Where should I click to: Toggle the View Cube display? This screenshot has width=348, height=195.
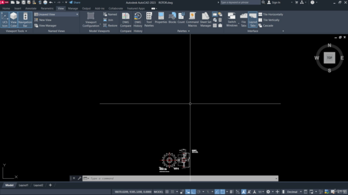point(14,19)
